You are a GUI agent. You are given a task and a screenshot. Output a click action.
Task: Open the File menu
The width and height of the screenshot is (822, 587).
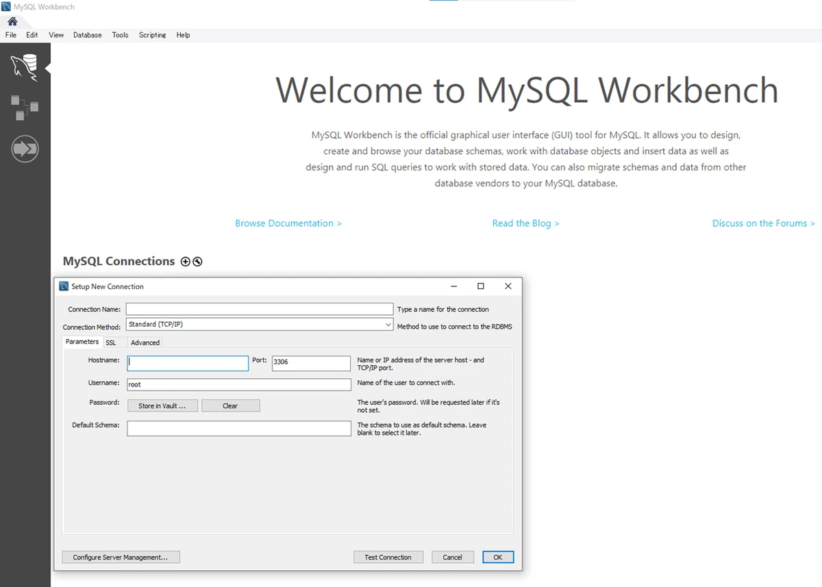click(x=11, y=35)
